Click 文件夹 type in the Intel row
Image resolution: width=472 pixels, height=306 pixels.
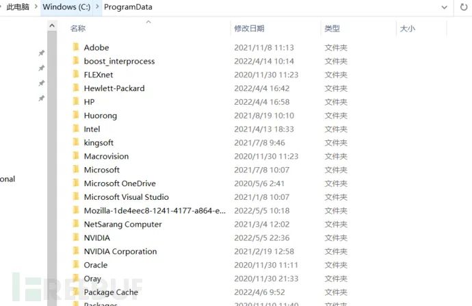click(336, 129)
